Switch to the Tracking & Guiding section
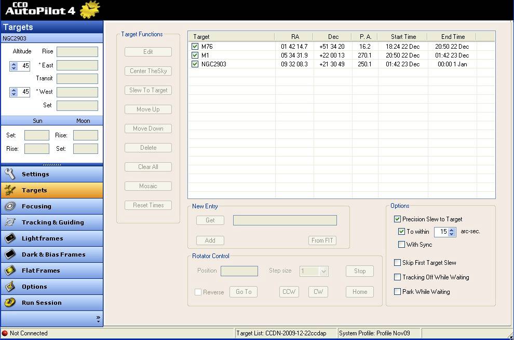The height and width of the screenshot is (340, 514). [x=10, y=222]
